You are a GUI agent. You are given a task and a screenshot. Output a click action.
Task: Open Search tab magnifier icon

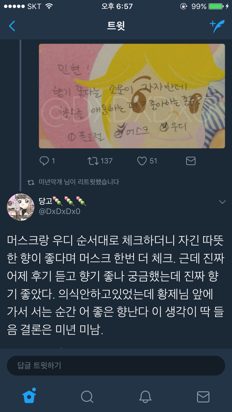[x=87, y=397]
